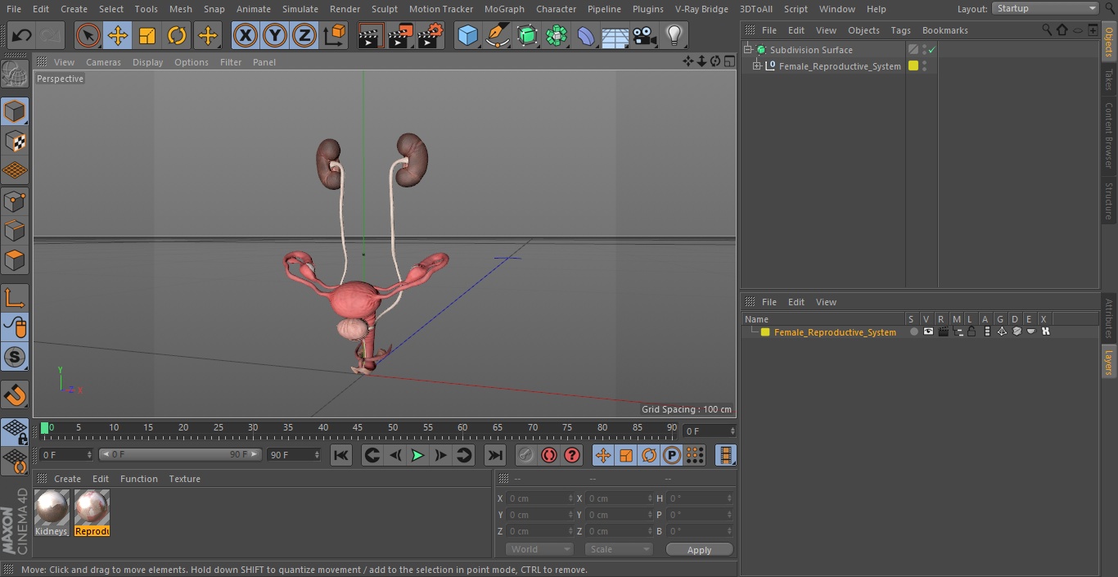Open Scale mode dropdown
The height and width of the screenshot is (577, 1118).
[618, 549]
